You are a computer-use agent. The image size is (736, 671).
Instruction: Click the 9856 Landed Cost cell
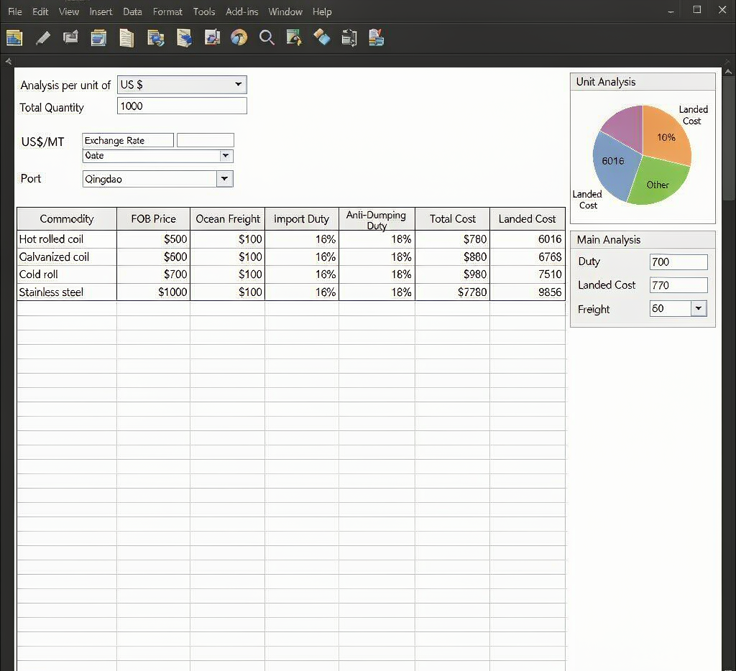pos(528,292)
